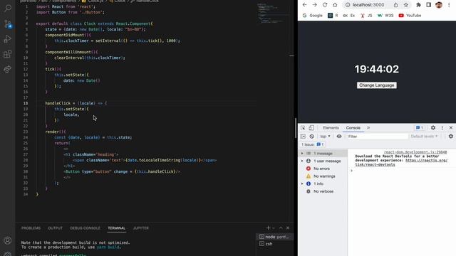Maximize terminal panel using the up chevron
Image resolution: width=456 pixels, height=256 pixels.
281,228
